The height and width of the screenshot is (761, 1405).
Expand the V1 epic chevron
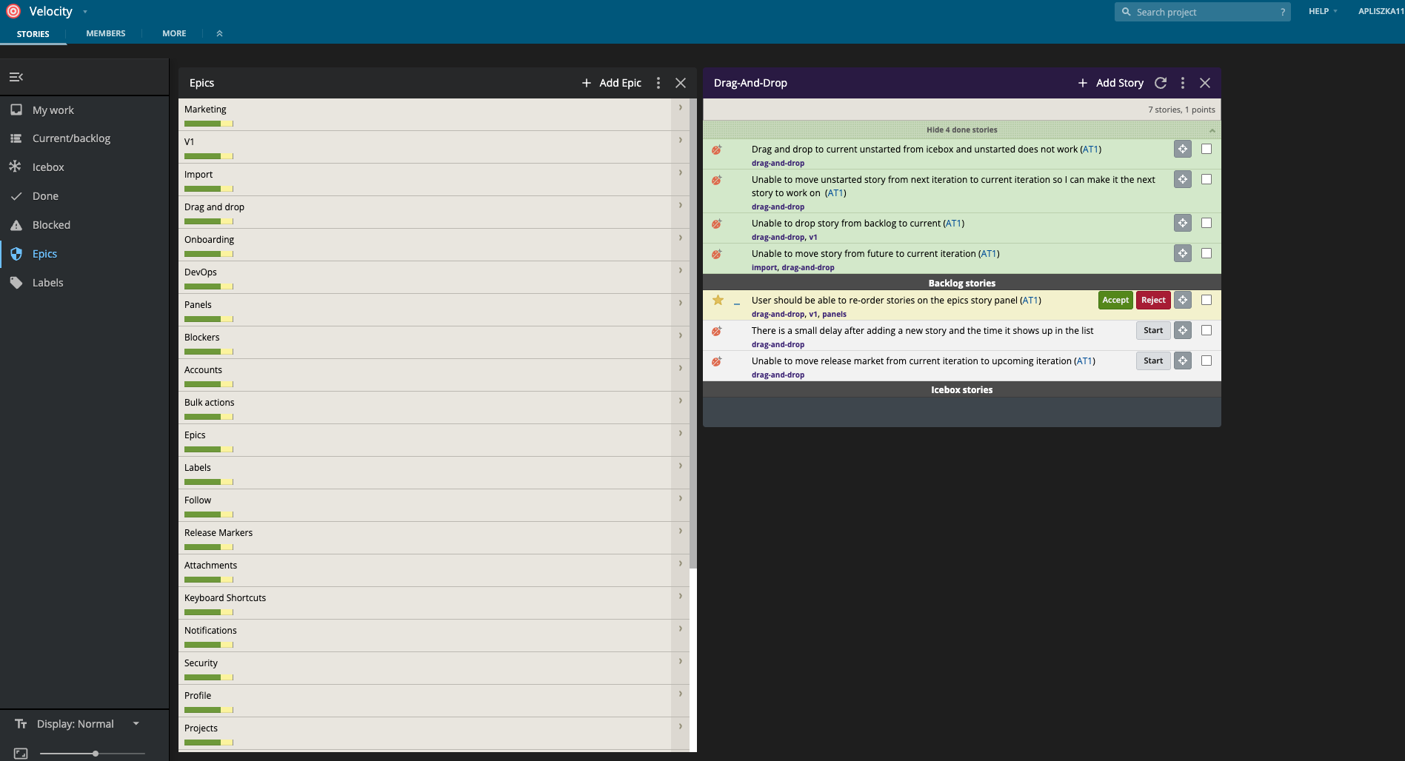click(x=680, y=140)
